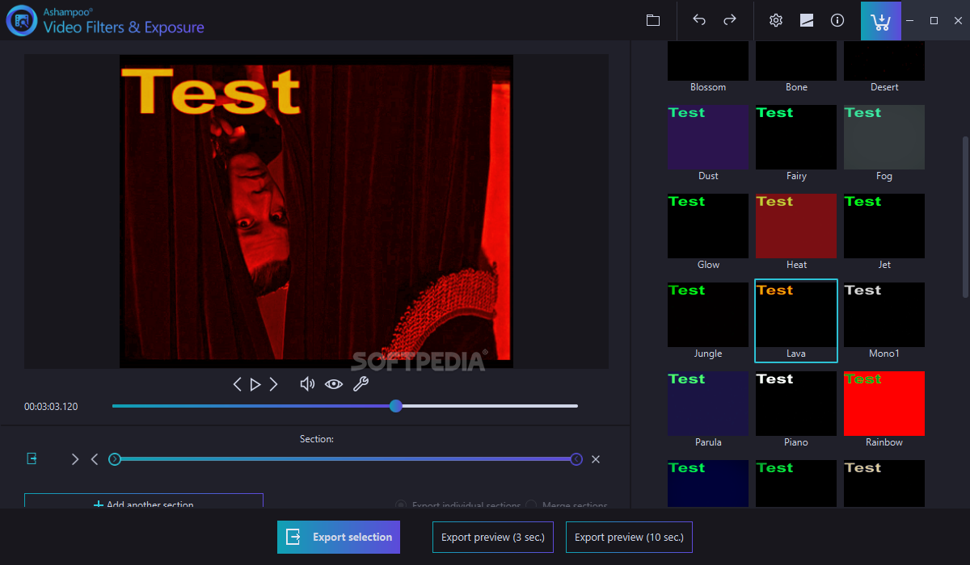The width and height of the screenshot is (970, 565).
Task: Select Merge sections radio option
Action: [531, 505]
